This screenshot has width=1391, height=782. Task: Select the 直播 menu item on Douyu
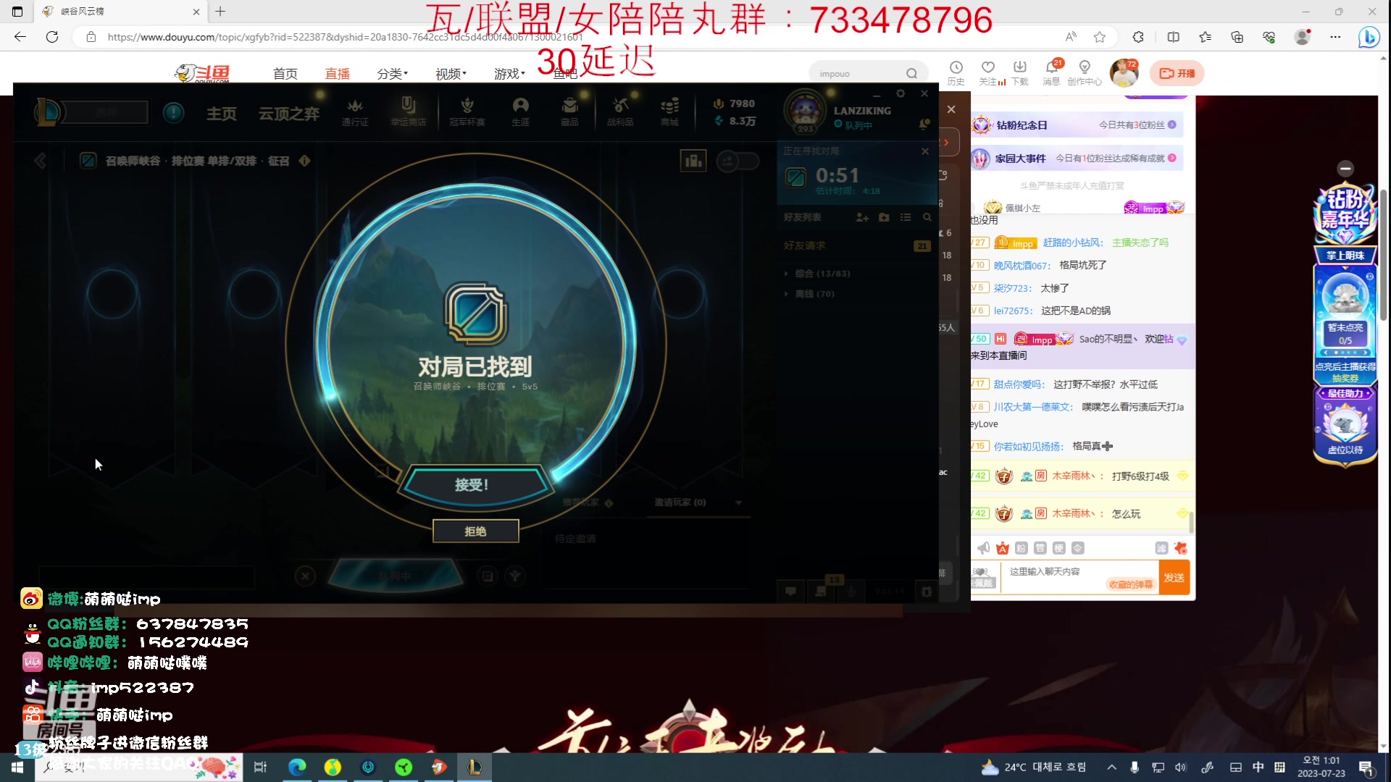coord(337,72)
